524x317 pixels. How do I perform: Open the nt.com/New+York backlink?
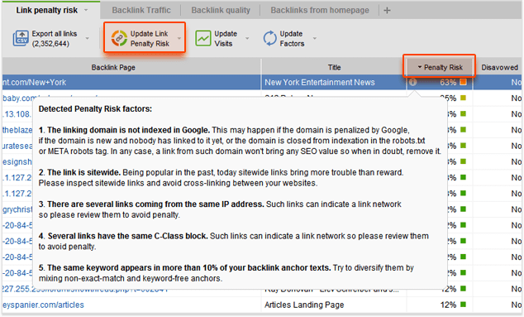click(35, 82)
